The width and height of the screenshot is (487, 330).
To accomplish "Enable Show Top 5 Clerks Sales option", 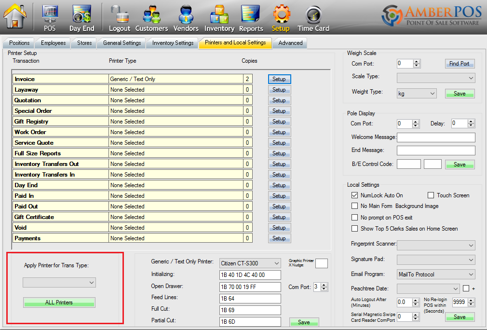I will (x=354, y=228).
